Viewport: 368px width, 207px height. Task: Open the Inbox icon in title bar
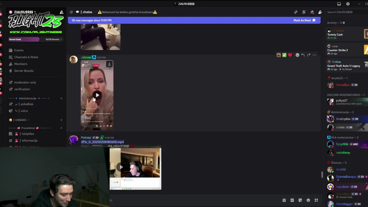pyautogui.click(x=339, y=4)
